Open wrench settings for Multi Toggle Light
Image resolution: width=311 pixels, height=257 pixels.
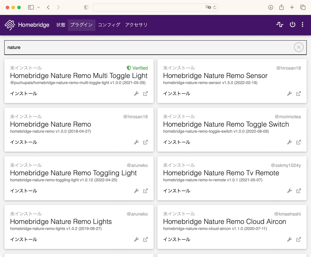point(136,93)
